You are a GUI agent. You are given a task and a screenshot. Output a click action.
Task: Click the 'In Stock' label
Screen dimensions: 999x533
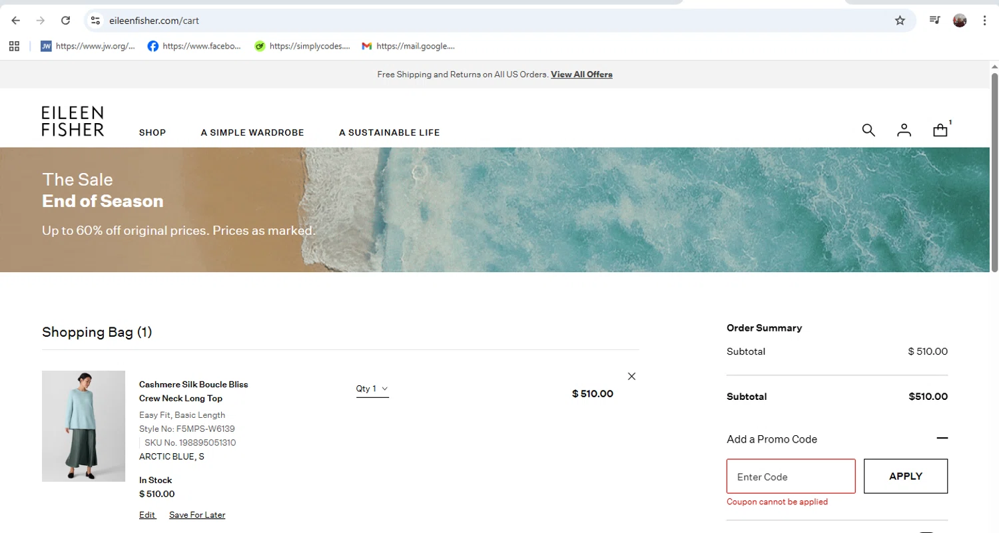pyautogui.click(x=155, y=480)
